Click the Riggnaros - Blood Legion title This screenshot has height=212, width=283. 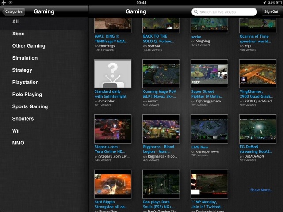click(158, 149)
